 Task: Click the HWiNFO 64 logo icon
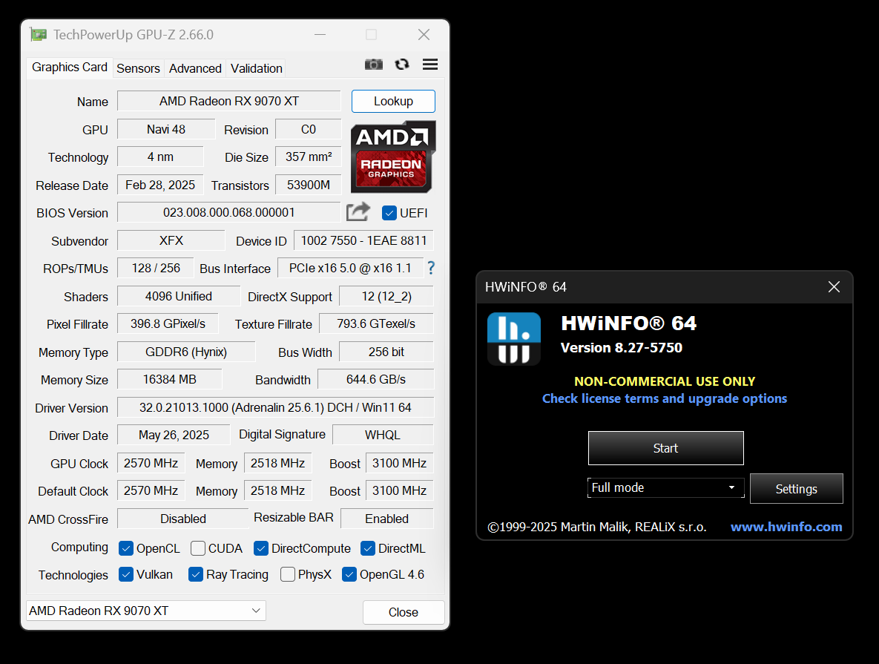click(514, 339)
